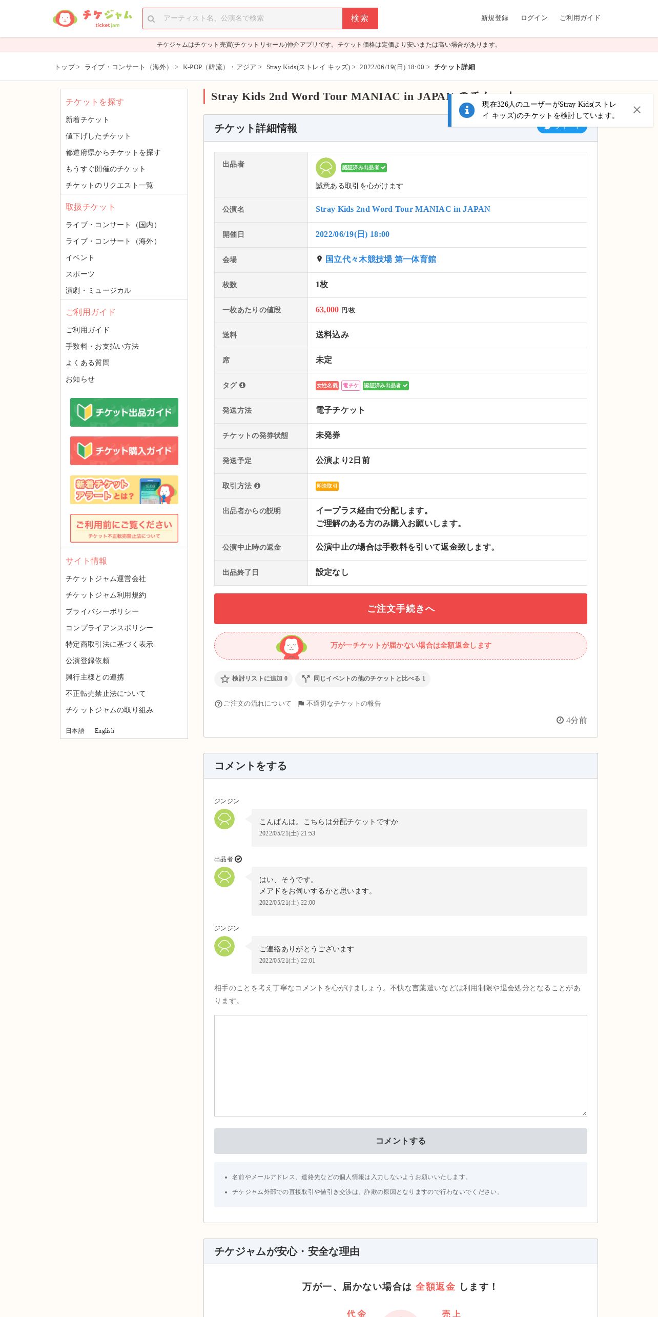The height and width of the screenshot is (1317, 658).
Task: Click the ticketjam monkey logo
Action: click(65, 18)
